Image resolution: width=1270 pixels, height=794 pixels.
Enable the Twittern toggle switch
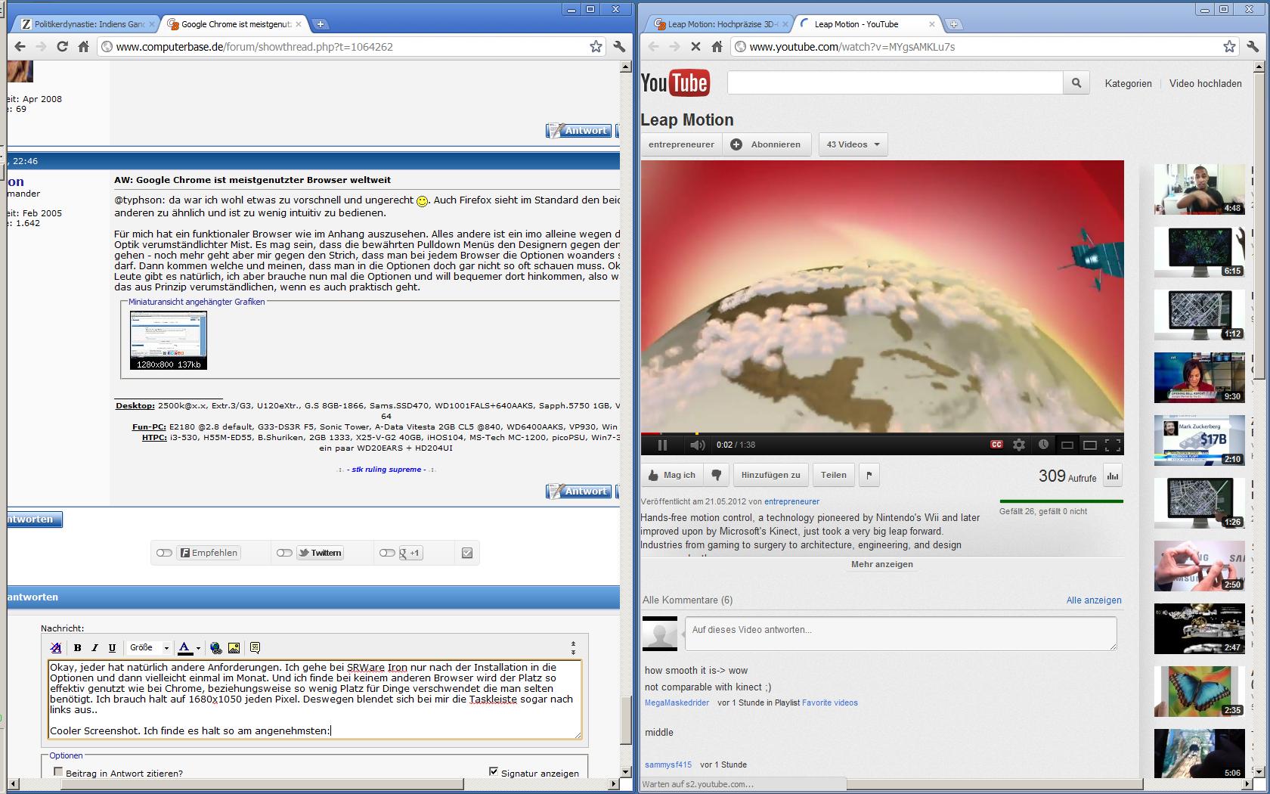click(284, 553)
